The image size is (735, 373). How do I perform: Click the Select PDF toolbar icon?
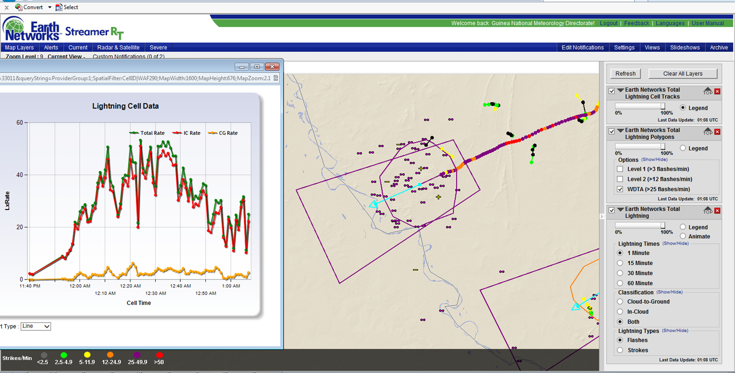tap(59, 7)
